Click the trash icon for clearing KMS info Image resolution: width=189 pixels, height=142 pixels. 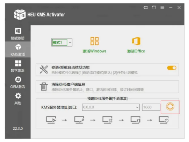(x=44, y=86)
